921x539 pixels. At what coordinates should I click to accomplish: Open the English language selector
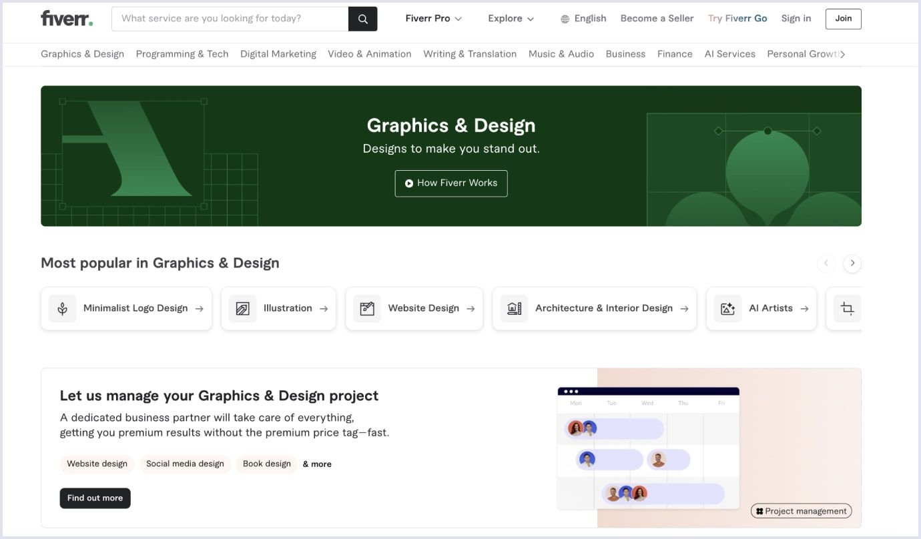(583, 19)
